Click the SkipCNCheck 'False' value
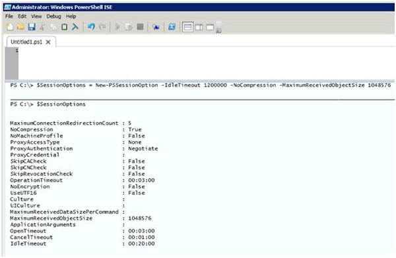 (137, 168)
